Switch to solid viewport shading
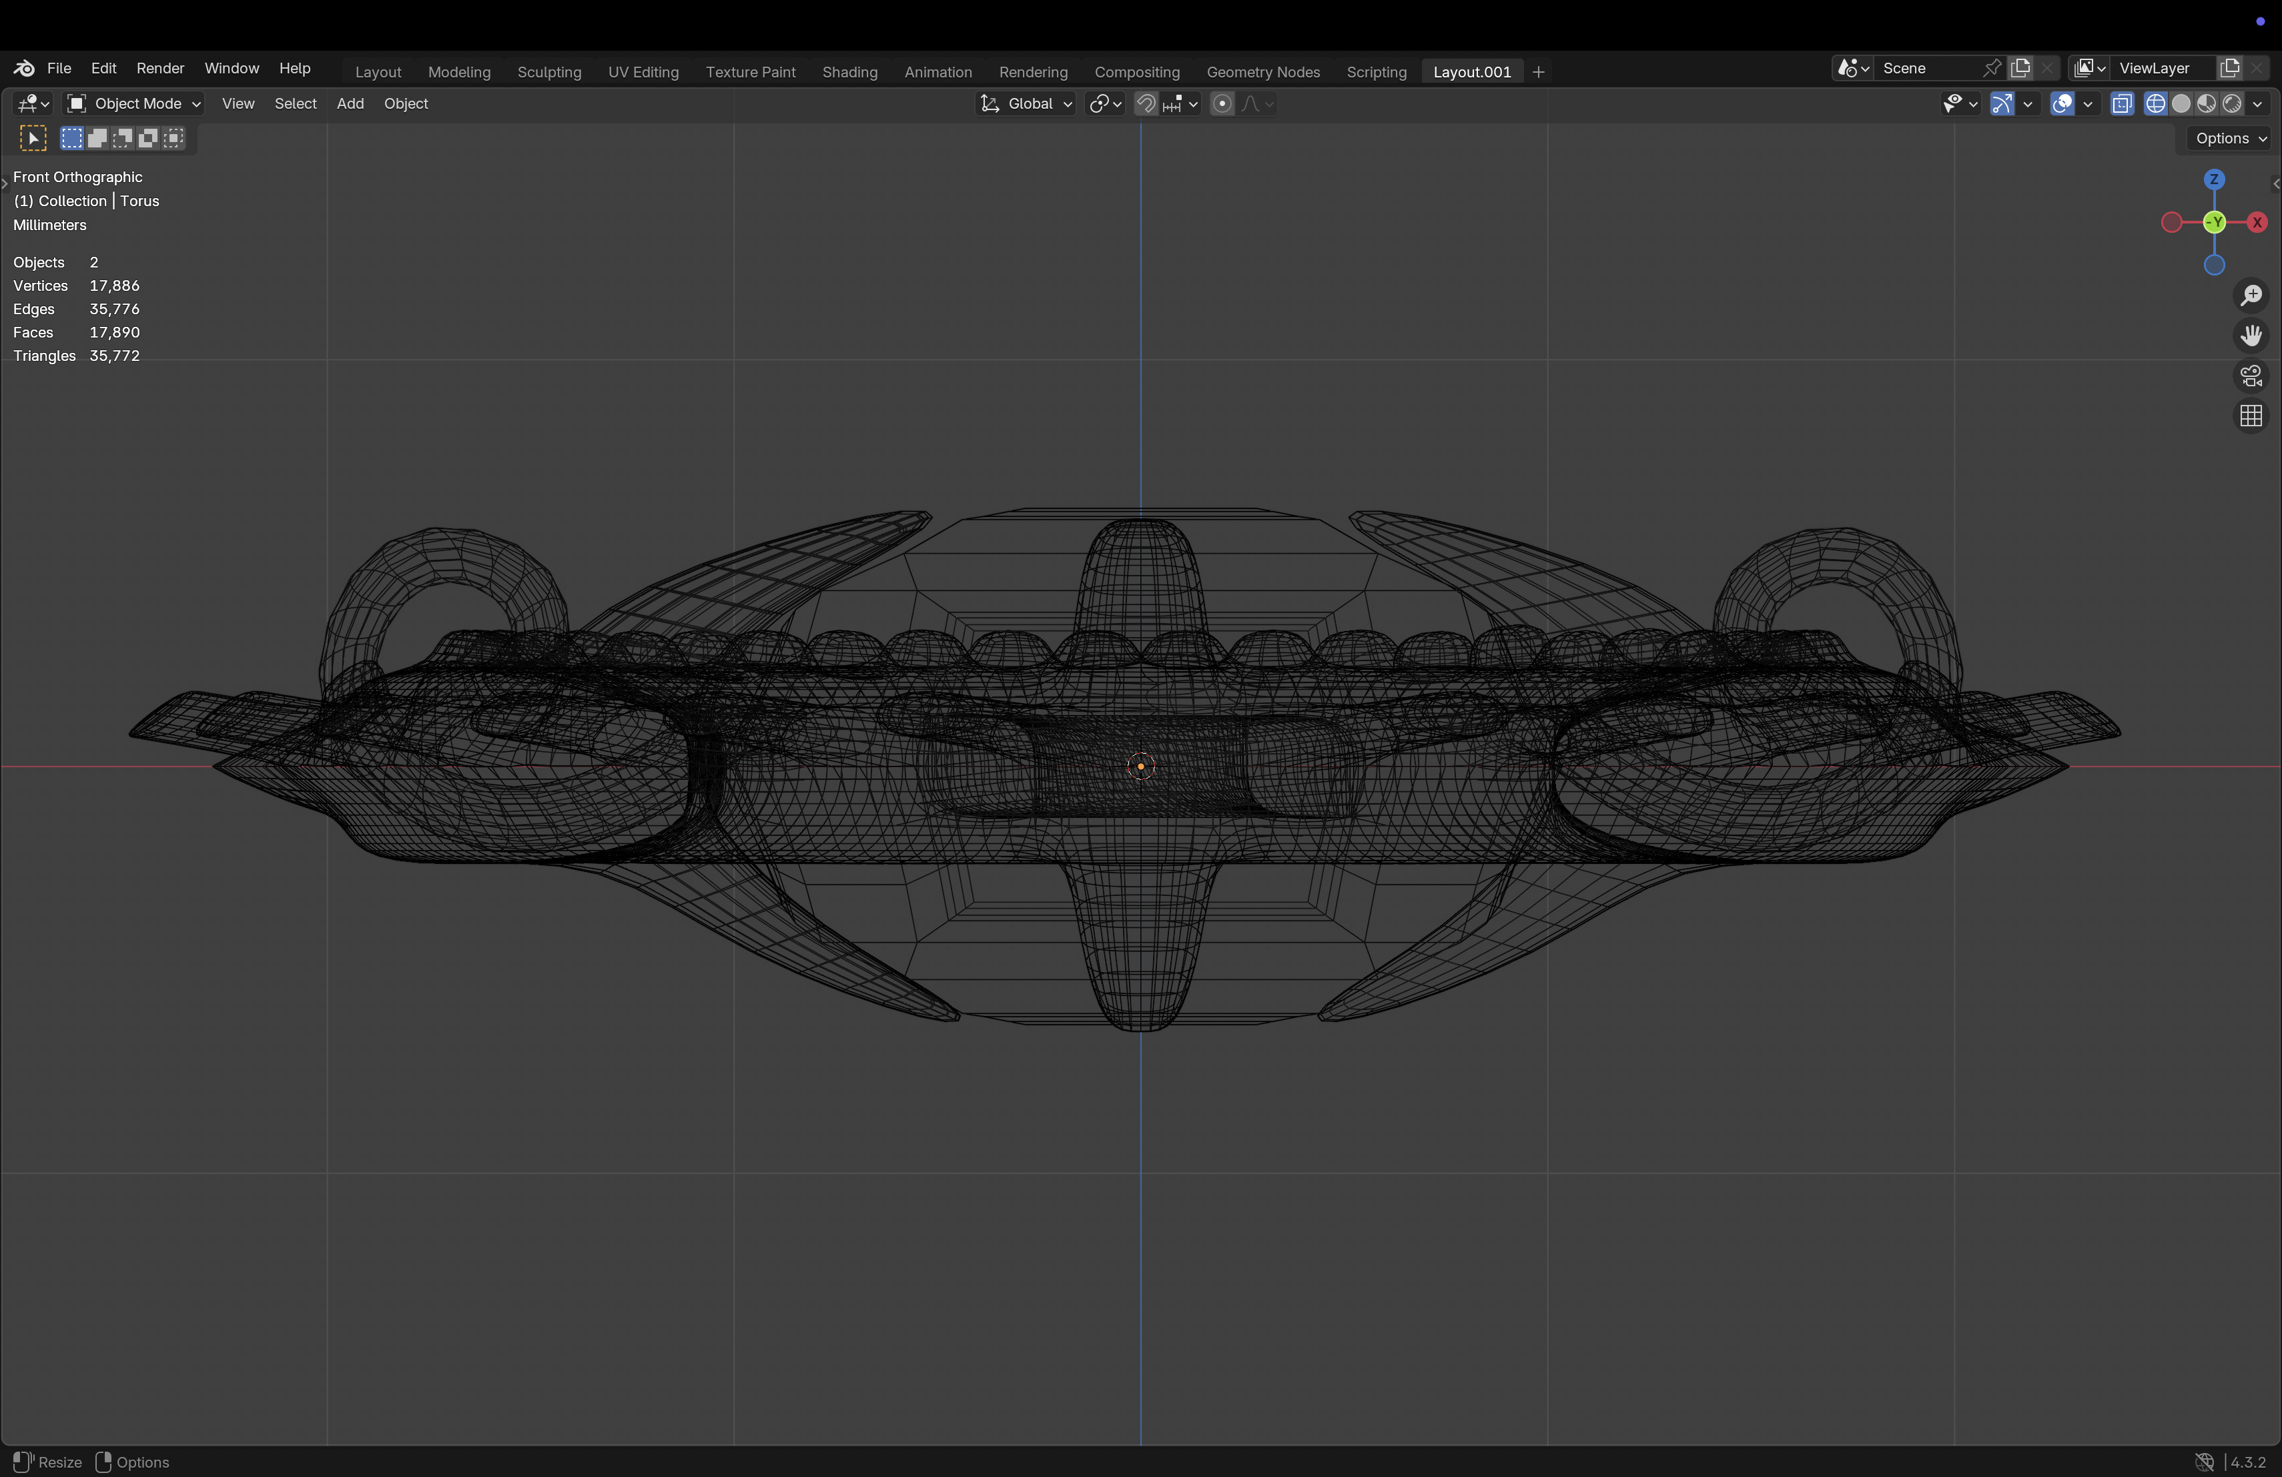This screenshot has width=2282, height=1477. click(x=2181, y=103)
